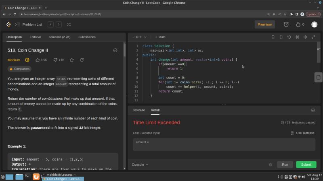Click the bookmark icon in editor toolbar
The image size is (323, 181).
(273, 37)
